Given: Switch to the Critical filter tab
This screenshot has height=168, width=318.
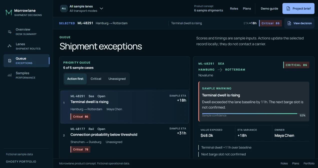Looking at the screenshot, I should tap(96, 79).
